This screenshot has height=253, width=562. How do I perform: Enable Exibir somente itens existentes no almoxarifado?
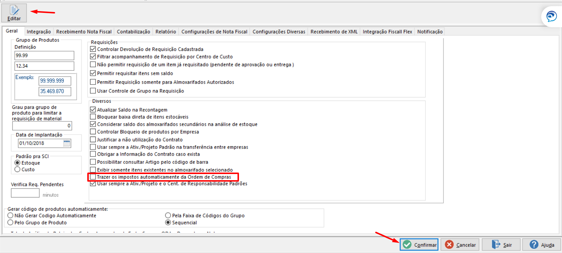tap(93, 170)
